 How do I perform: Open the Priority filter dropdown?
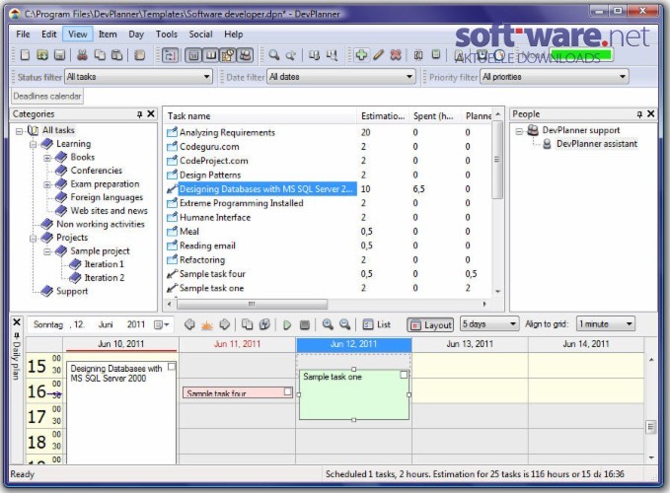[555, 77]
